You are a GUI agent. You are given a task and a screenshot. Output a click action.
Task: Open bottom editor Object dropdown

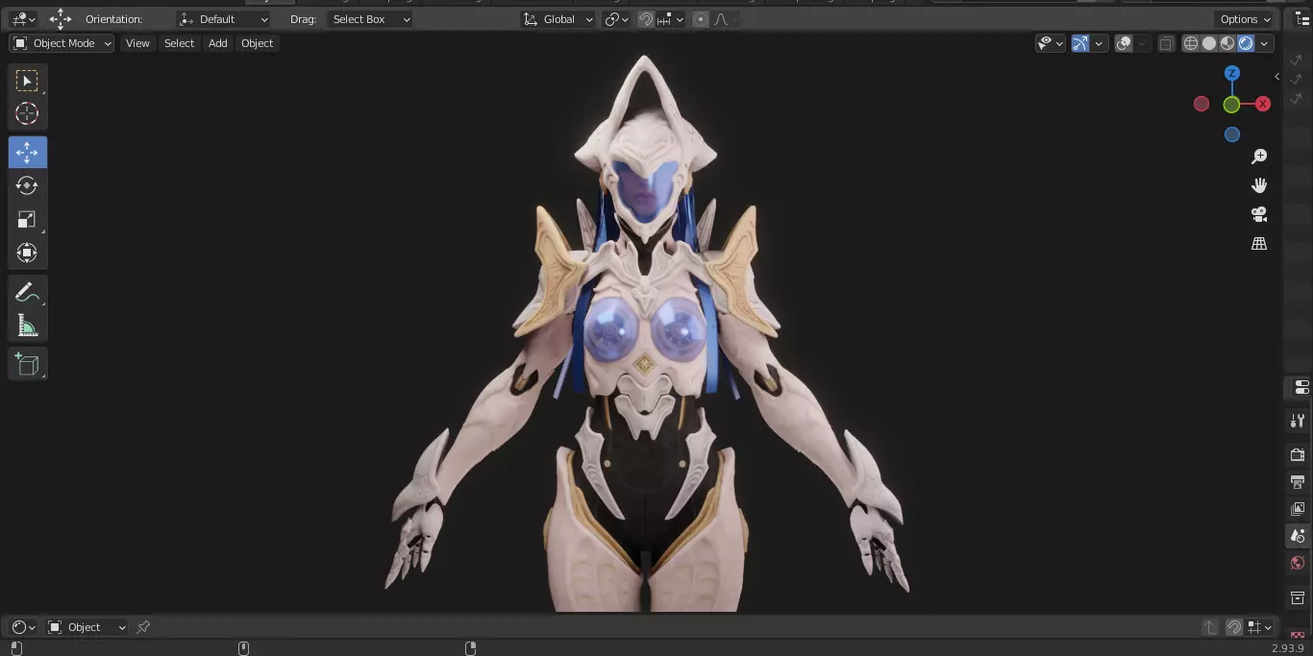pyautogui.click(x=87, y=627)
